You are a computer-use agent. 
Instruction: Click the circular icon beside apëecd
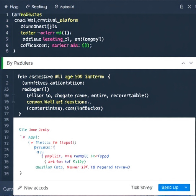(56, 7)
